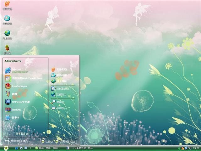Image resolution: width=201 pixels, height=151 pixels.
Task: Open the 回收站 recycle bin on desktop
Action: tap(7, 50)
